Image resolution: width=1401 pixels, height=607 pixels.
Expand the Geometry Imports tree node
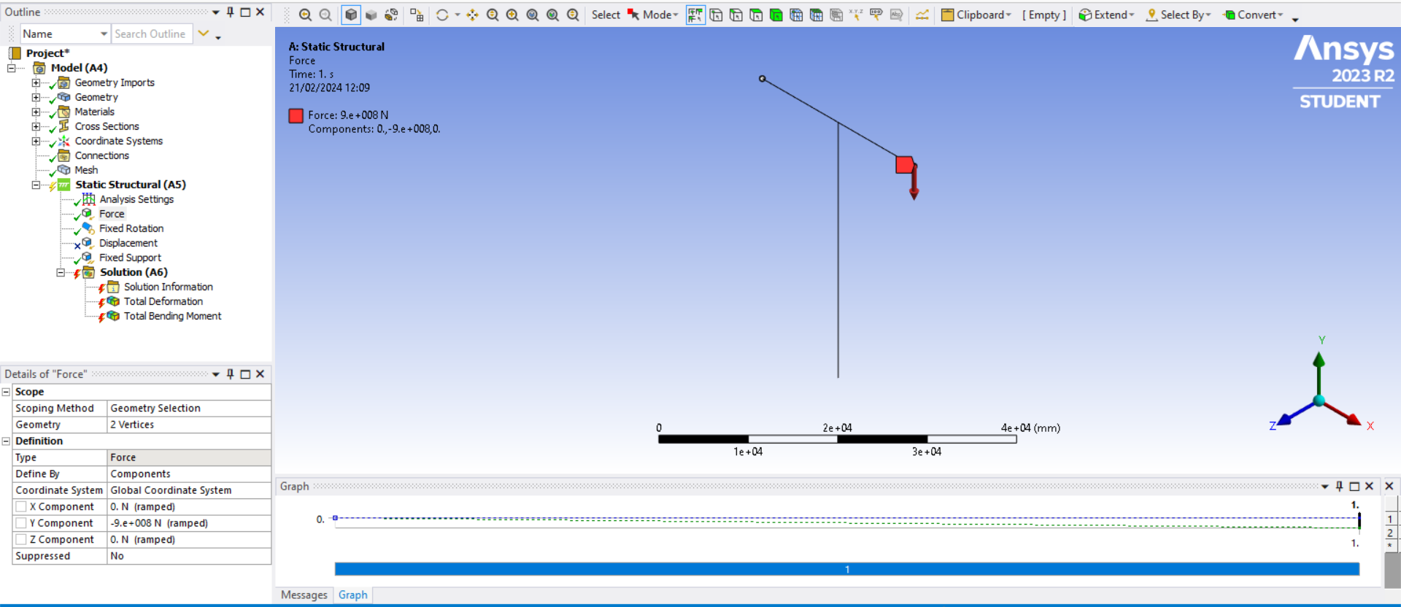tap(36, 82)
